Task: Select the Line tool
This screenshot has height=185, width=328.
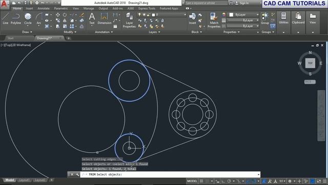Action: (6, 18)
